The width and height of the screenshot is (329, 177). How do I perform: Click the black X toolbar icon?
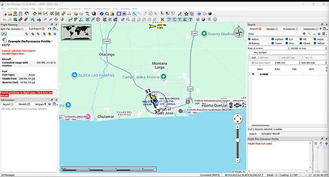(x=162, y=19)
